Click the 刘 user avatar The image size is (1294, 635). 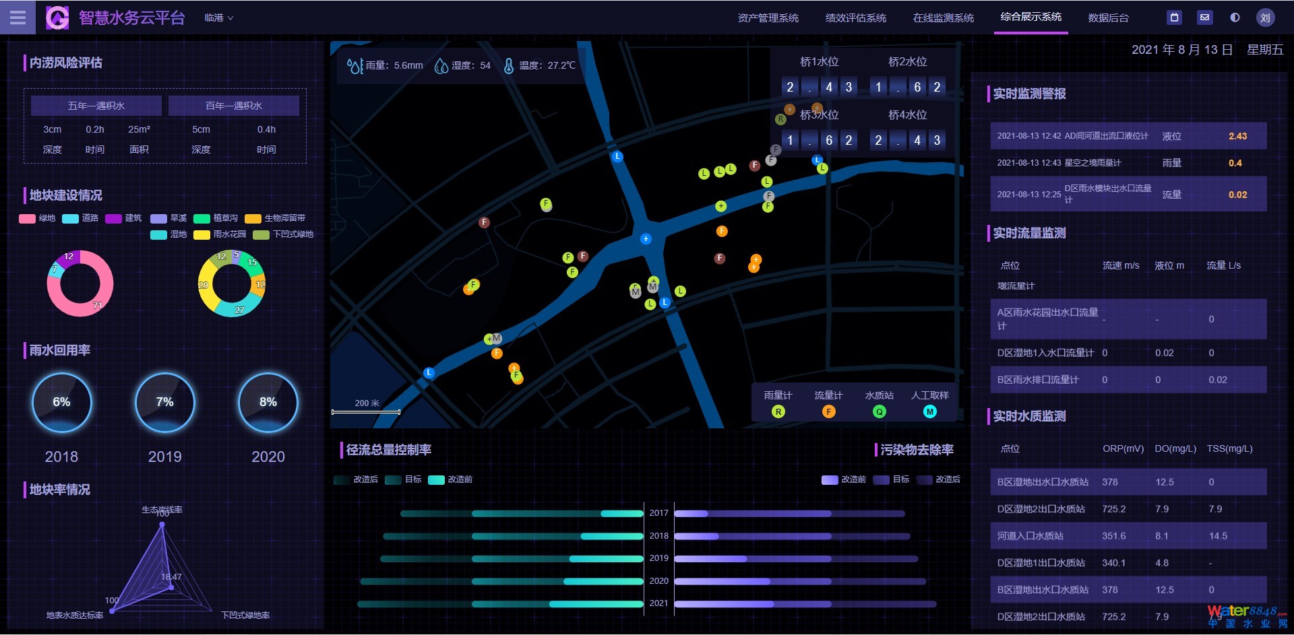pos(1265,18)
